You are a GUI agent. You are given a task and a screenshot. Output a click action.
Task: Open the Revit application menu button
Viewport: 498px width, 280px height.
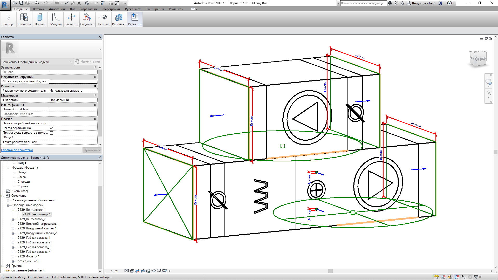pos(5,5)
